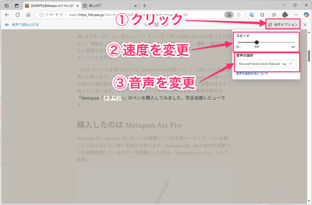Close the 新しいタブ tab

[136, 6]
